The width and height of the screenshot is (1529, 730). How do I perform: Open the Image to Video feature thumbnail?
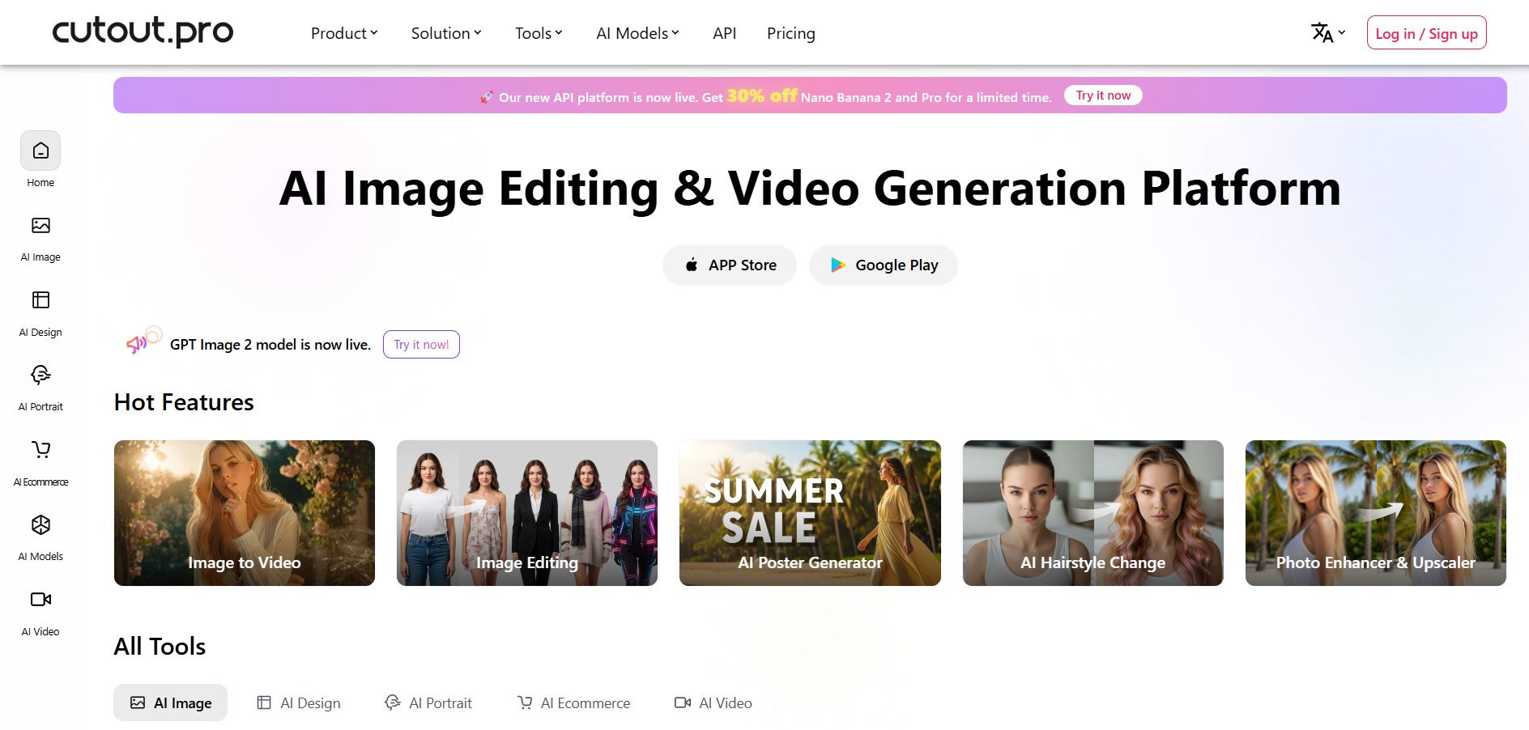point(244,513)
